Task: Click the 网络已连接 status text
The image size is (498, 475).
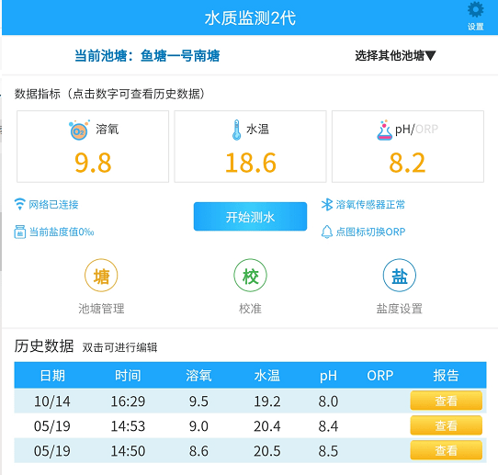Action: [53, 205]
